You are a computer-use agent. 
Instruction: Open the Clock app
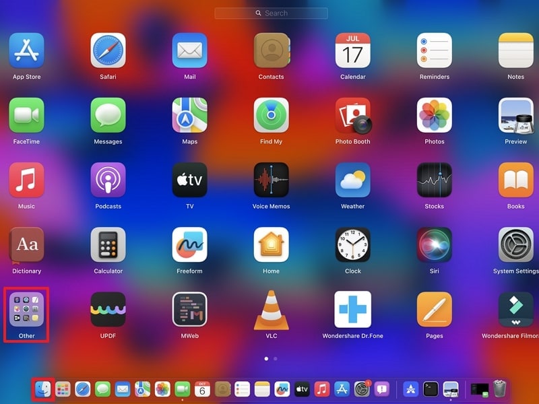tap(352, 244)
